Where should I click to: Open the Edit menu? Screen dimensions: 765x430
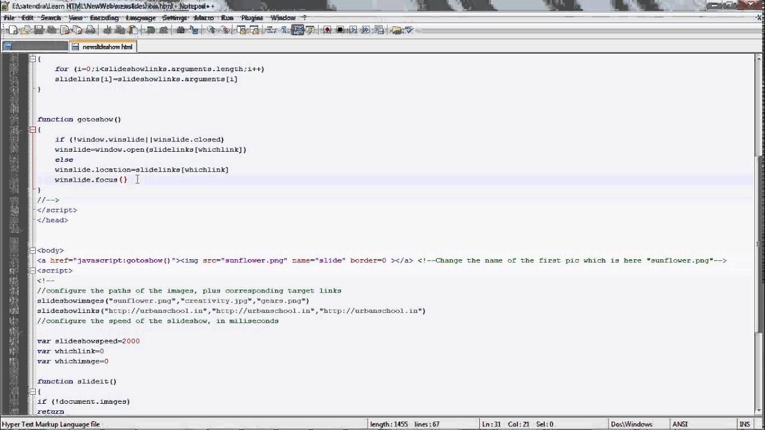point(27,18)
